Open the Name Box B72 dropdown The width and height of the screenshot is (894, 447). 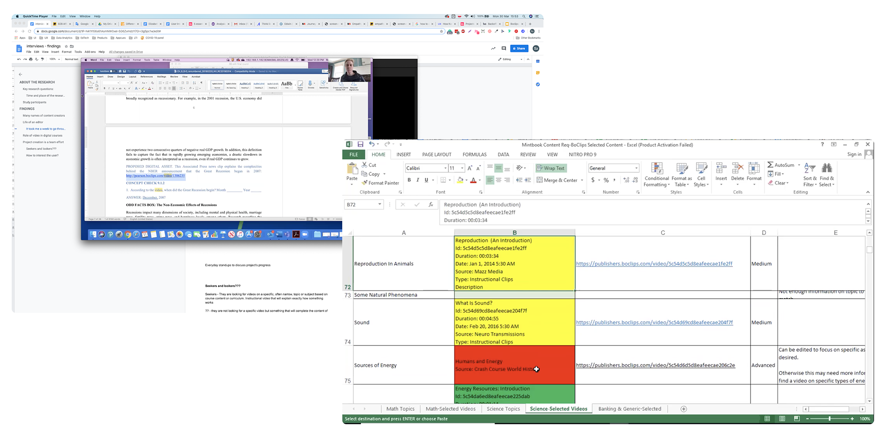[x=380, y=204]
